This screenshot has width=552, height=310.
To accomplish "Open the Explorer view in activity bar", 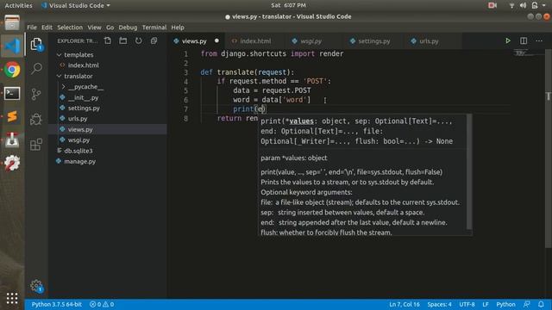I will pos(36,44).
